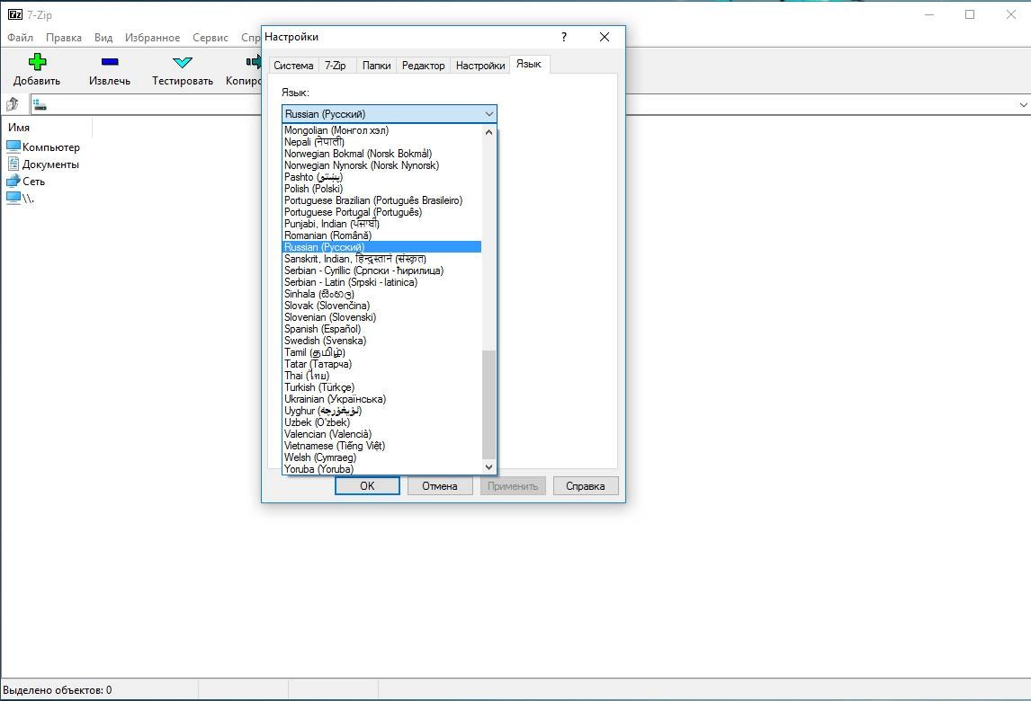This screenshot has width=1031, height=701.
Task: Select Portuguese Portugal (Português)
Action: pos(381,212)
